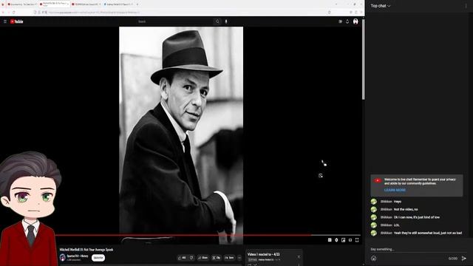Go to the YouTube home logo
473x266 pixels.
(16, 21)
